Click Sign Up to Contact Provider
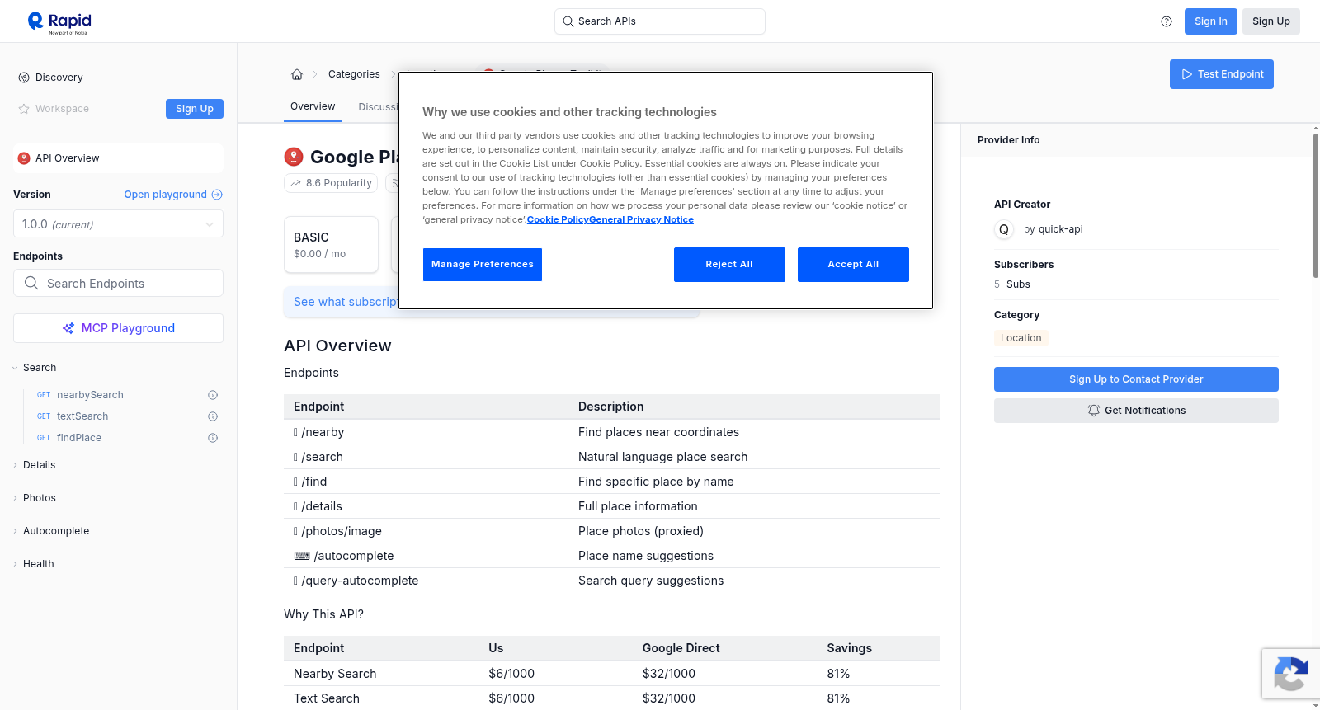The image size is (1320, 710). [x=1136, y=379]
